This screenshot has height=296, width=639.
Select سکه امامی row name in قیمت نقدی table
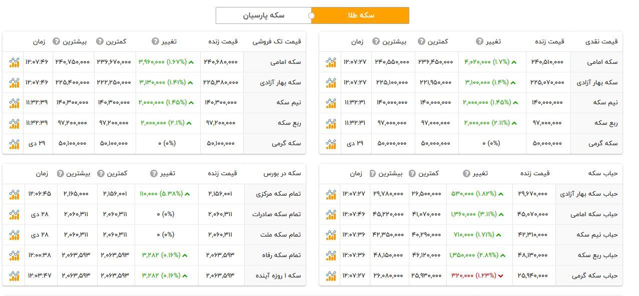(x=602, y=62)
